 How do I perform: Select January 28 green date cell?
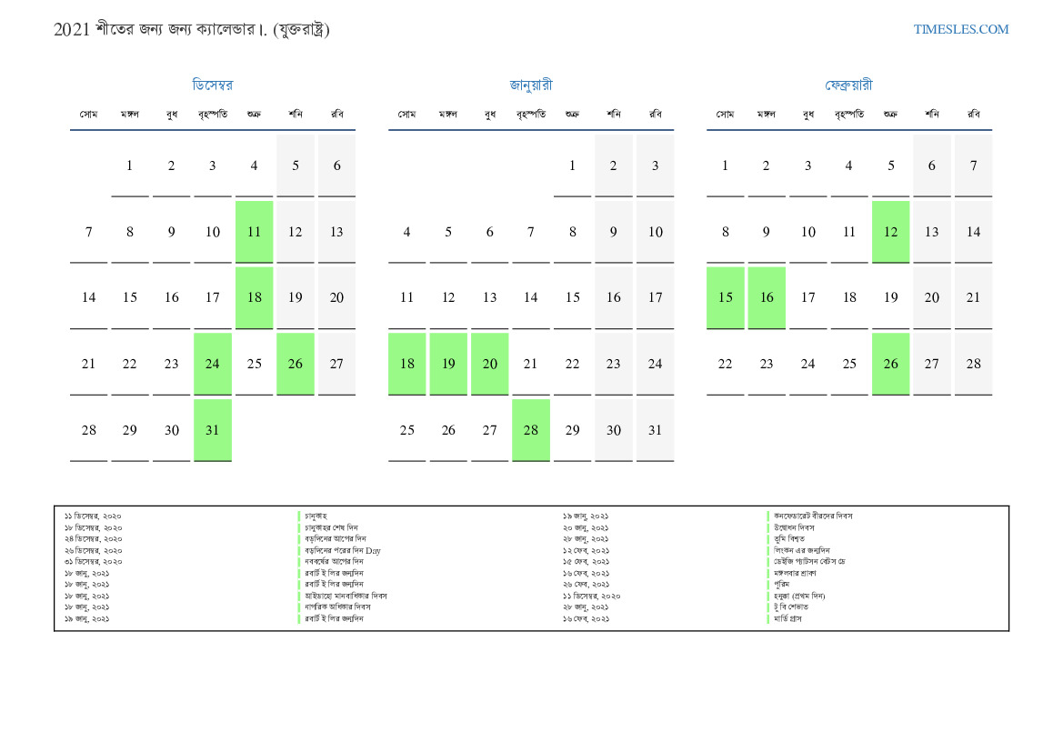coord(531,430)
